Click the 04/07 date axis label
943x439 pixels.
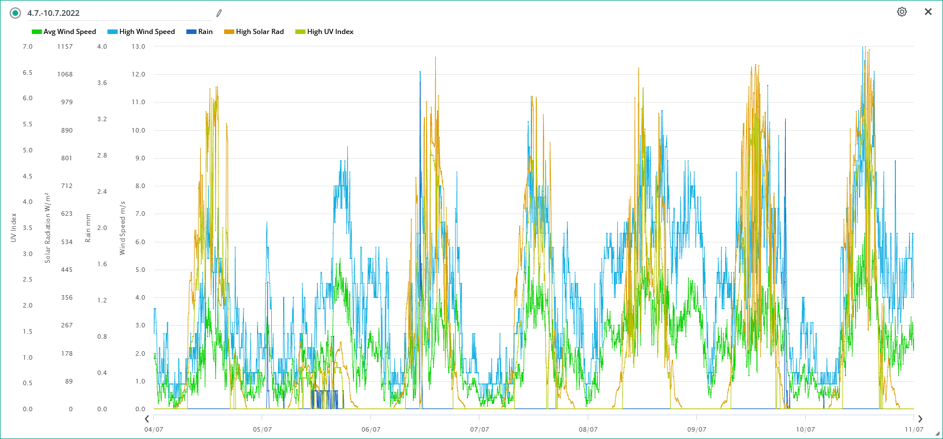(x=154, y=429)
